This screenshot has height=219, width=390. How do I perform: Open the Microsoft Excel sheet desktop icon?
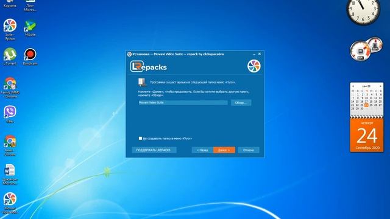[x=30, y=5]
